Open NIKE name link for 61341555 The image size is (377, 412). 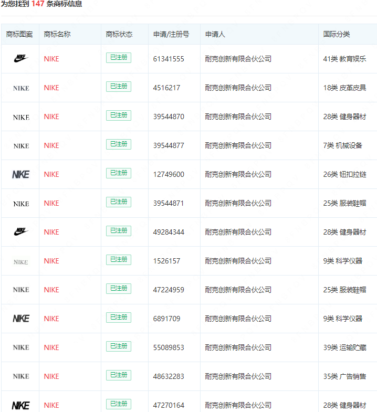(51, 59)
